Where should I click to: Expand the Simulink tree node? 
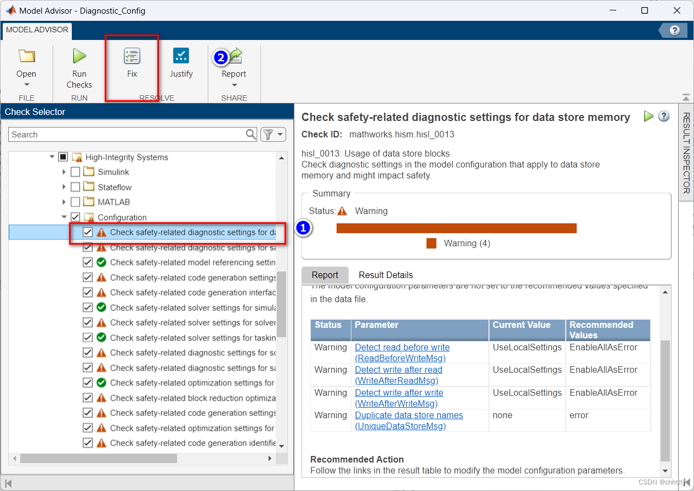[x=65, y=172]
